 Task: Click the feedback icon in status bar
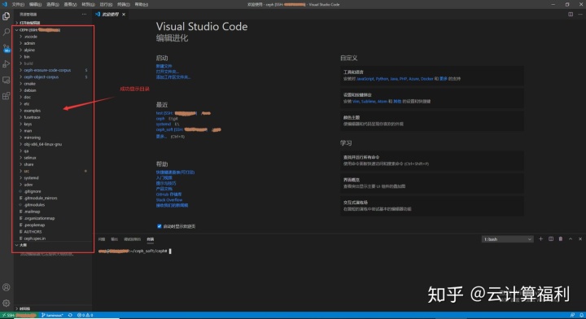[572, 315]
